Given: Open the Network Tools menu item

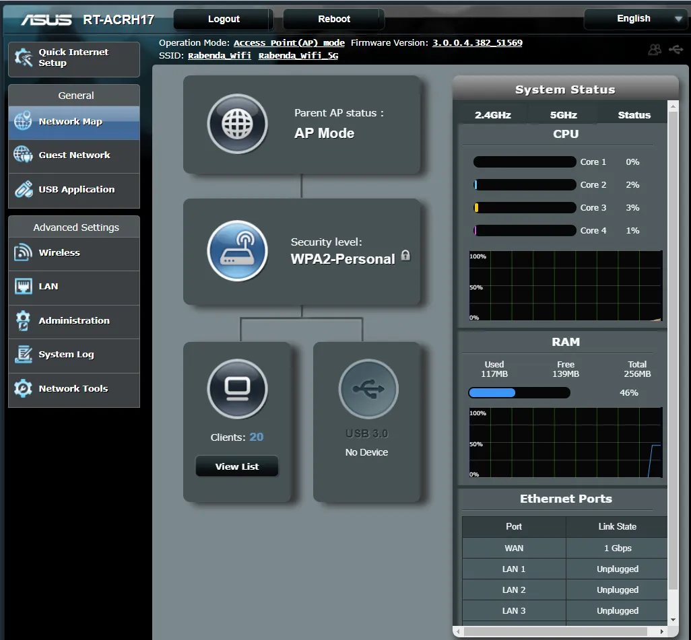Looking at the screenshot, I should pos(74,389).
